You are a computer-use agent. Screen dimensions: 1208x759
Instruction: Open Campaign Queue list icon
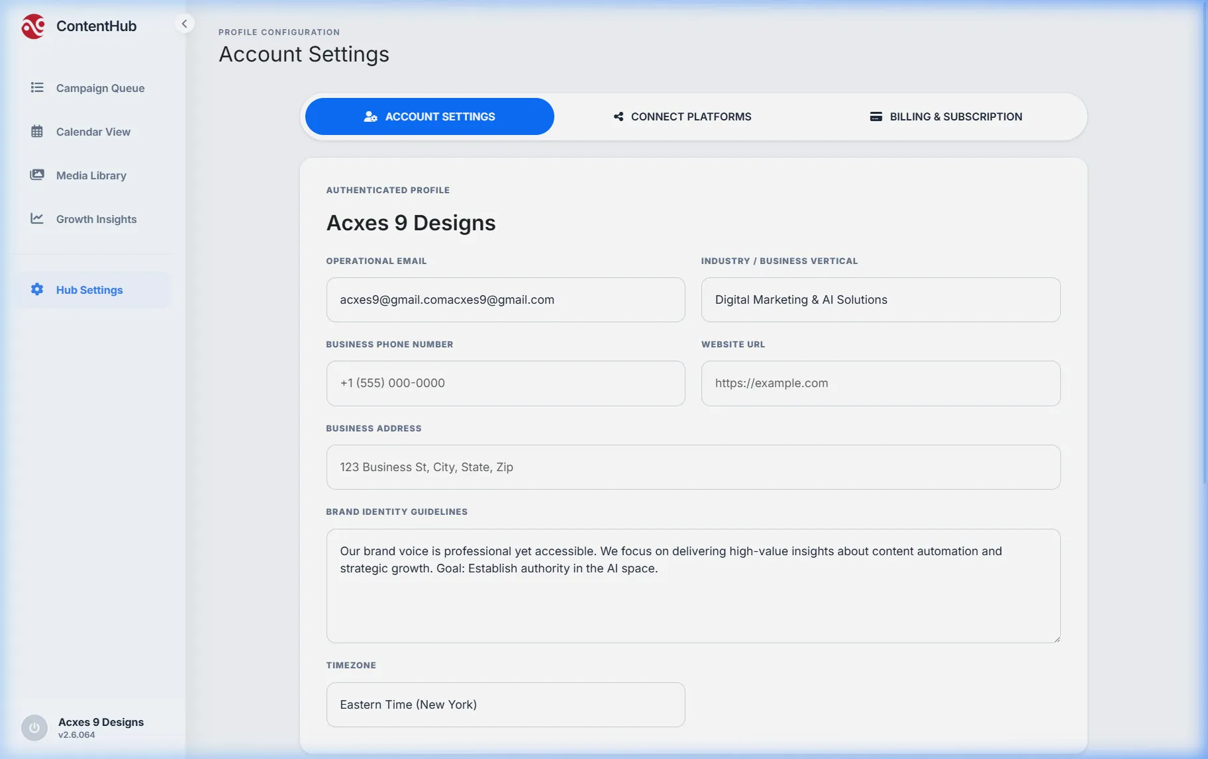pyautogui.click(x=37, y=87)
